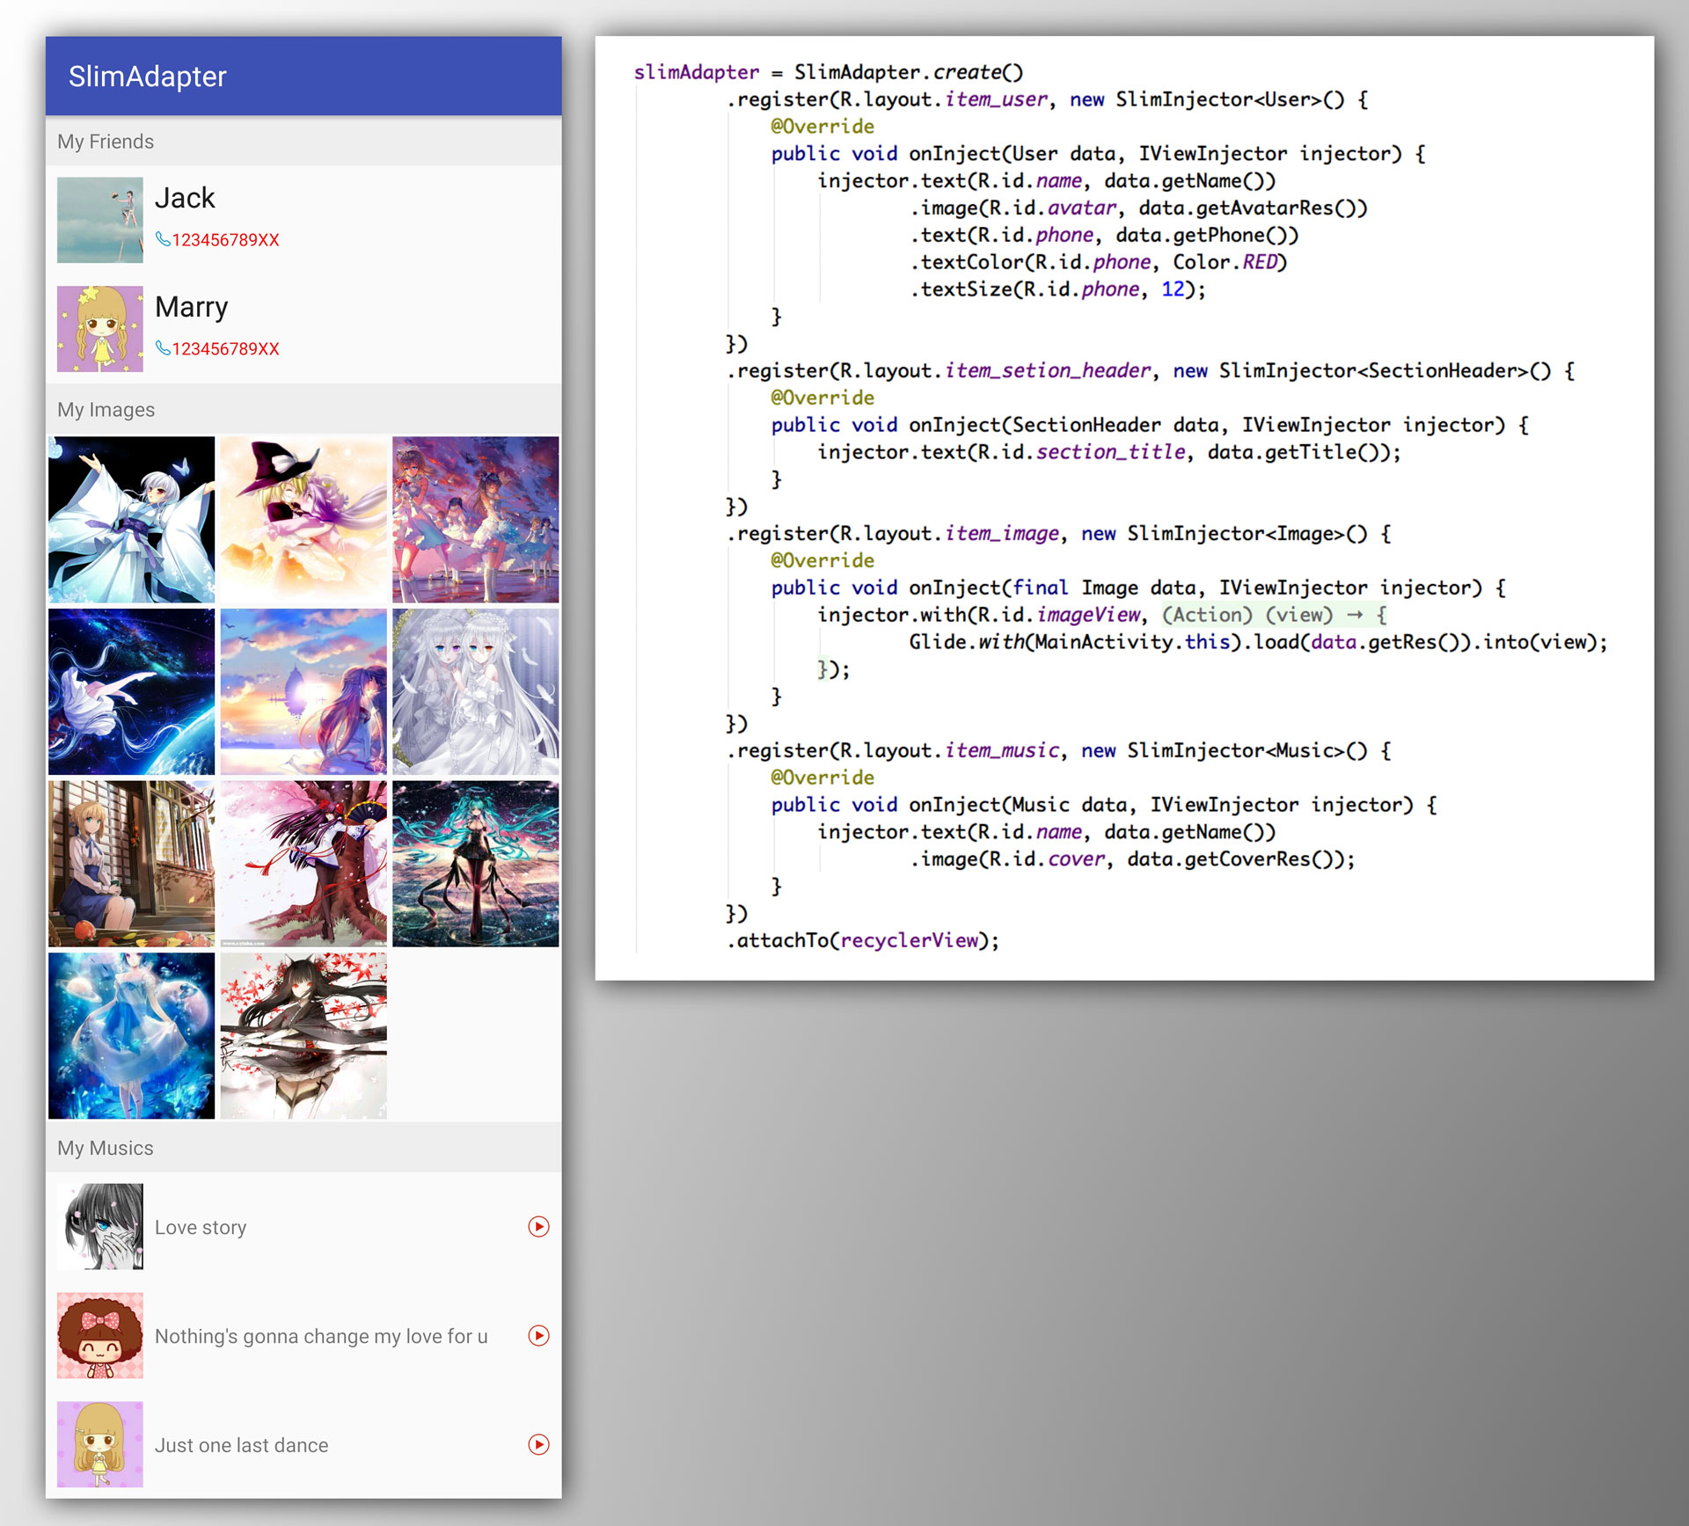This screenshot has width=1689, height=1526.
Task: Select Marry's red phone number
Action: pos(225,349)
